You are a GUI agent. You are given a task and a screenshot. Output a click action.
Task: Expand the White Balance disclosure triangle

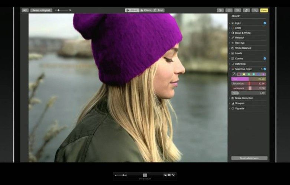(230, 48)
